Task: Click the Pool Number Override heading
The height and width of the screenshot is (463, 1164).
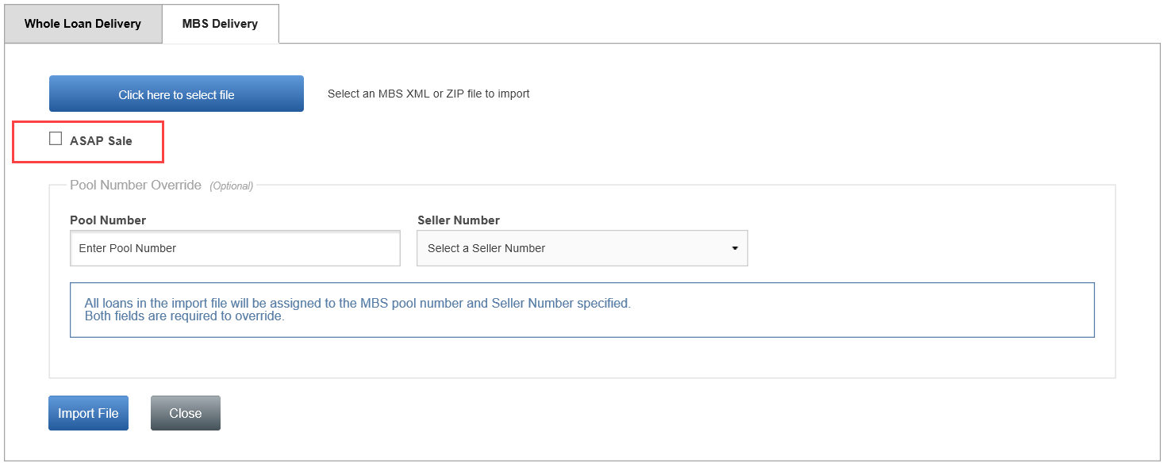Action: click(136, 185)
